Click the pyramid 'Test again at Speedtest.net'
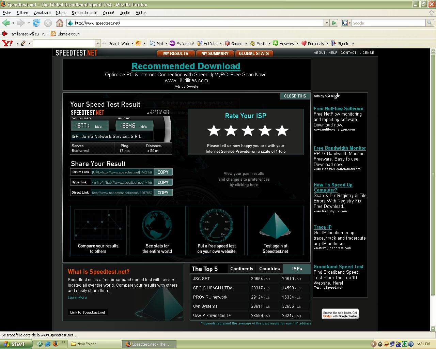 (x=275, y=225)
